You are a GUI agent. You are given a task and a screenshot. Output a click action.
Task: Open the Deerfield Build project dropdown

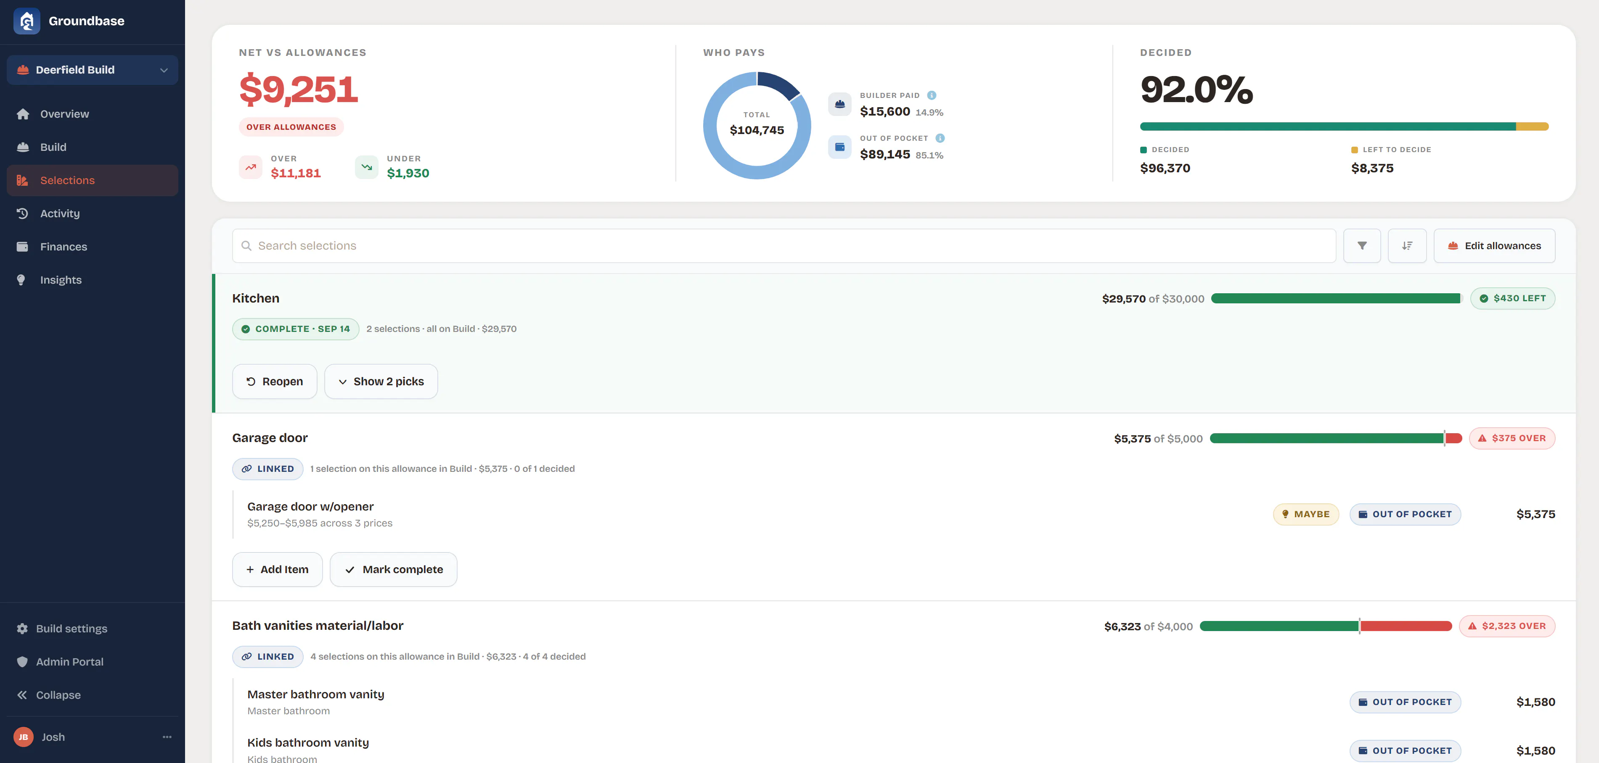coord(93,70)
